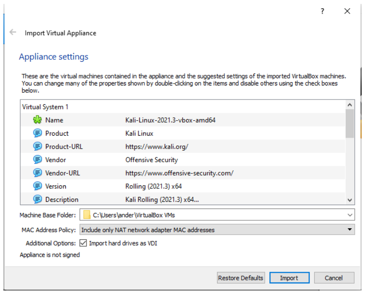
Task: Click the Import button
Action: [x=290, y=278]
